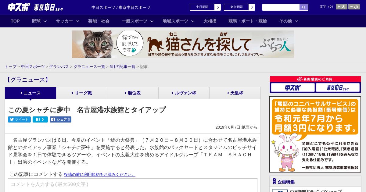366x192 pixels.
Task: Increase font size with ＋大 button
Action: click(341, 7)
